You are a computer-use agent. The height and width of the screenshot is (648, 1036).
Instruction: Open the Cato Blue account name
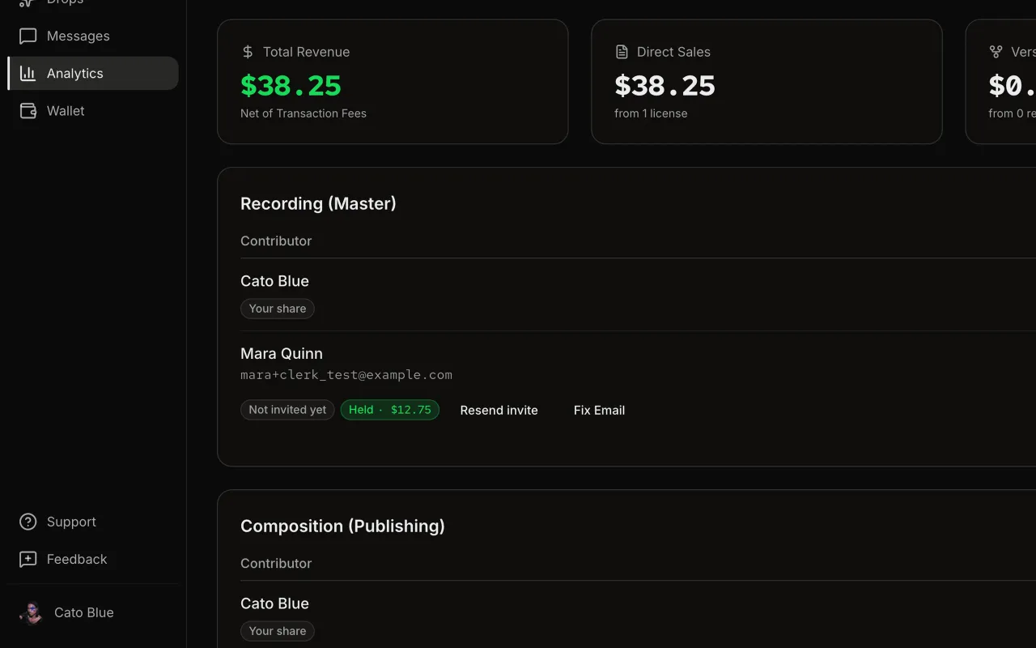[84, 612]
